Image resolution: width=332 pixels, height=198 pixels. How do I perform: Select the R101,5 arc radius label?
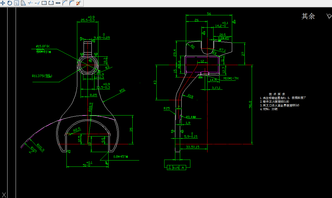pyautogui.click(x=40, y=148)
